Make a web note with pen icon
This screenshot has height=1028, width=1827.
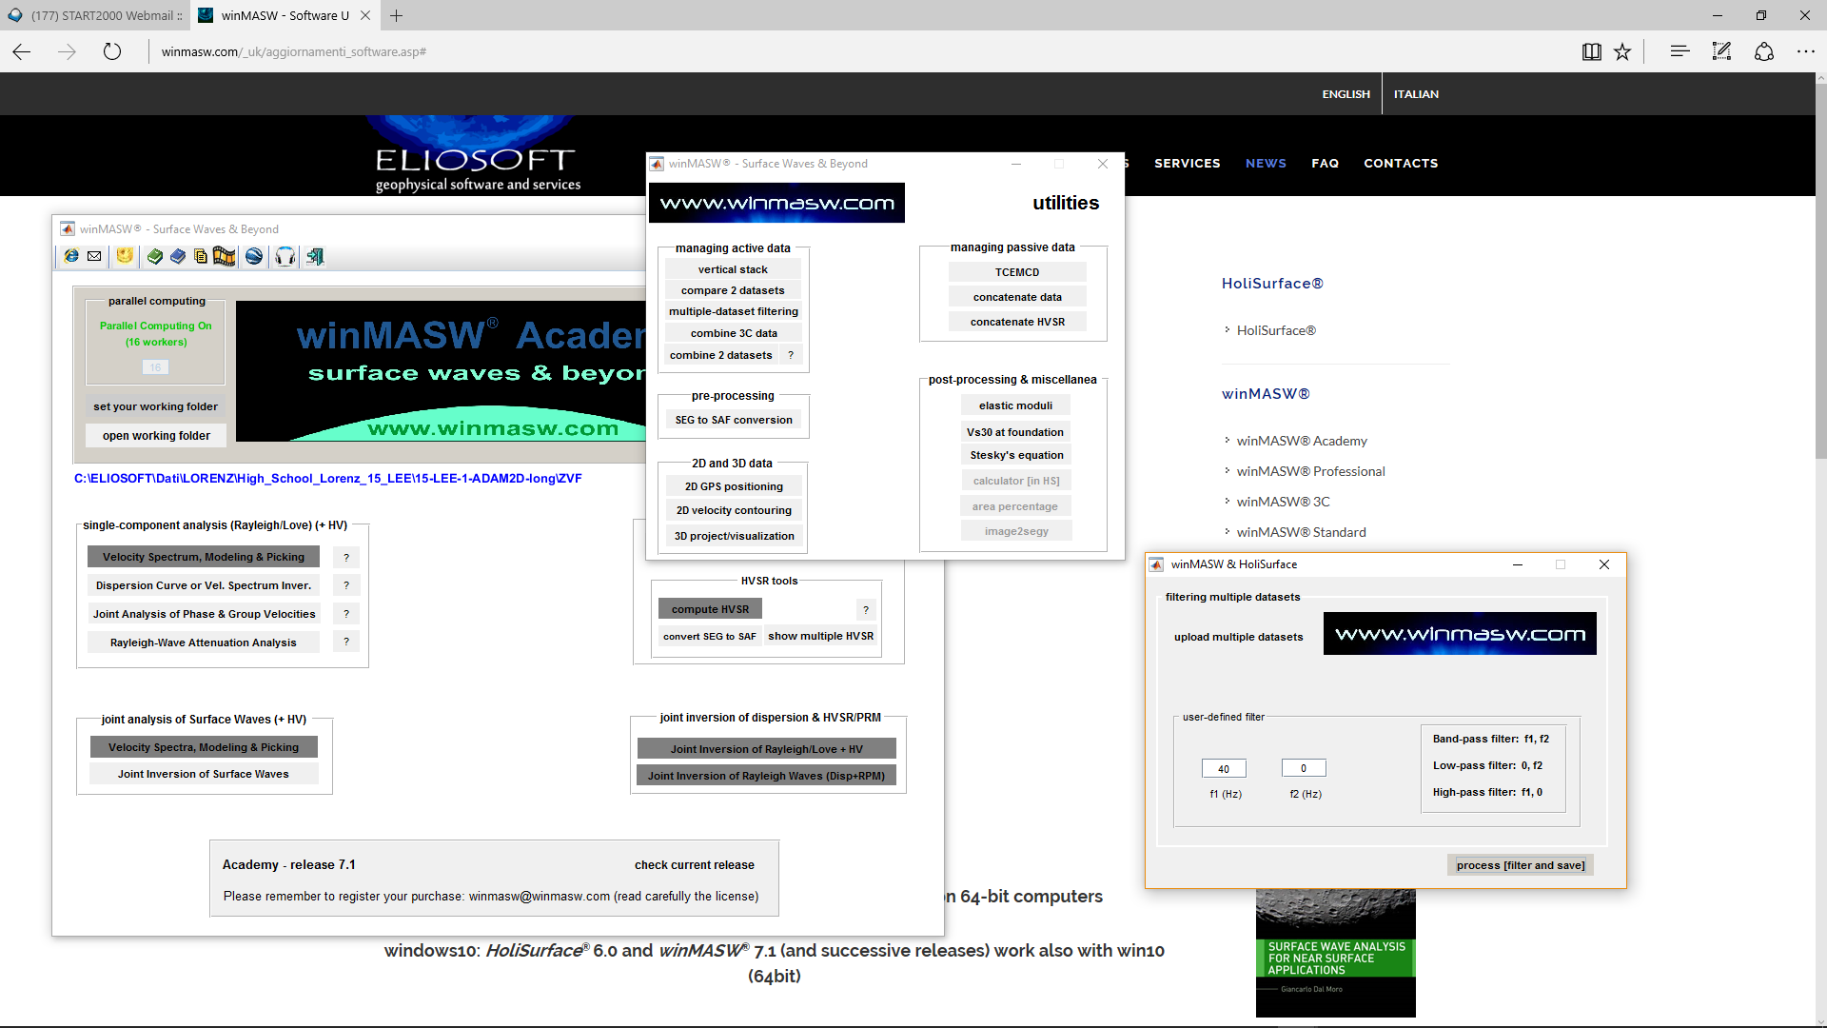[1721, 51]
